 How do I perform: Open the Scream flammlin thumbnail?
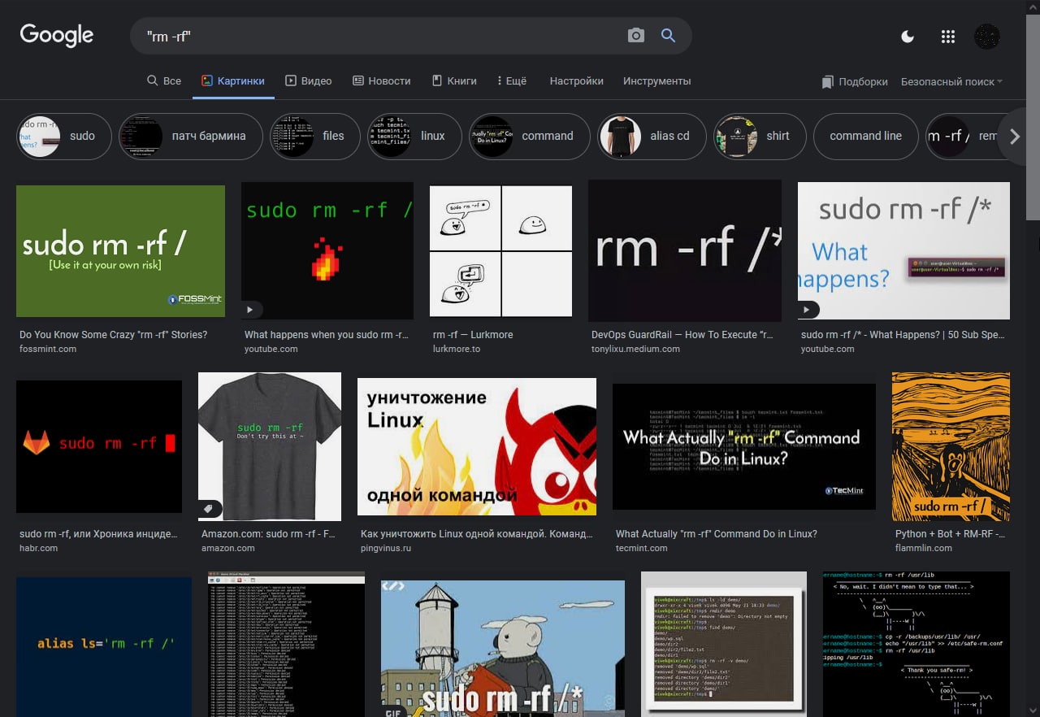(951, 446)
